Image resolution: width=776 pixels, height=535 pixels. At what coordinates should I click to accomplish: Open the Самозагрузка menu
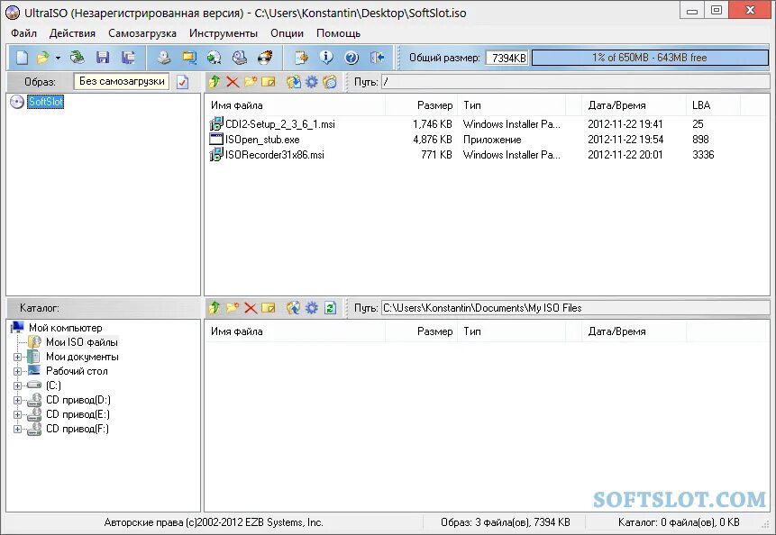click(142, 33)
